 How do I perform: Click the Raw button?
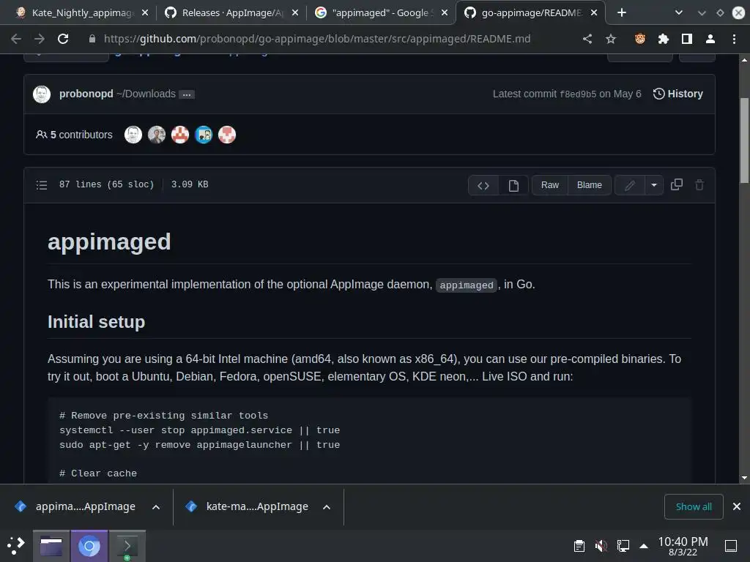click(x=549, y=185)
